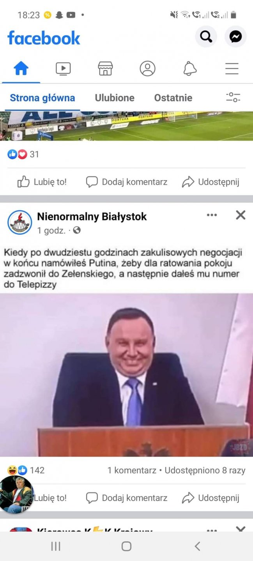This screenshot has width=253, height=561.
Task: Share the Nienormalny Białystok meme post
Action: click(x=211, y=498)
